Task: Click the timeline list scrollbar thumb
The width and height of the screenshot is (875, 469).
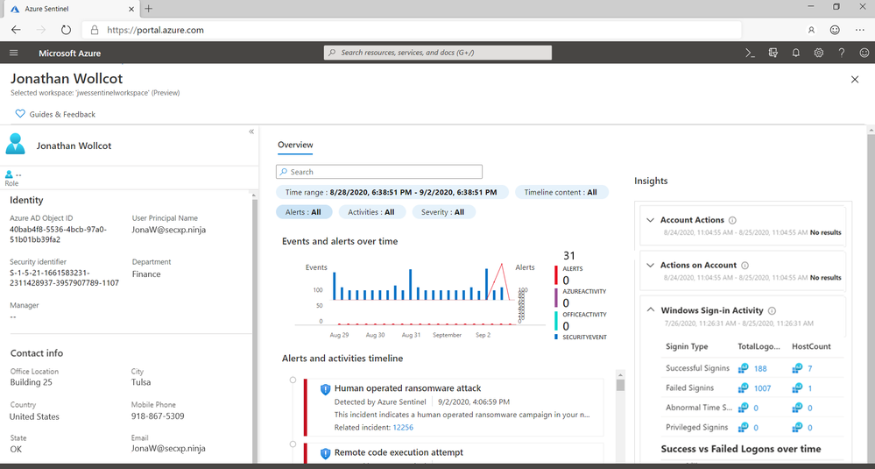Action: (620, 385)
